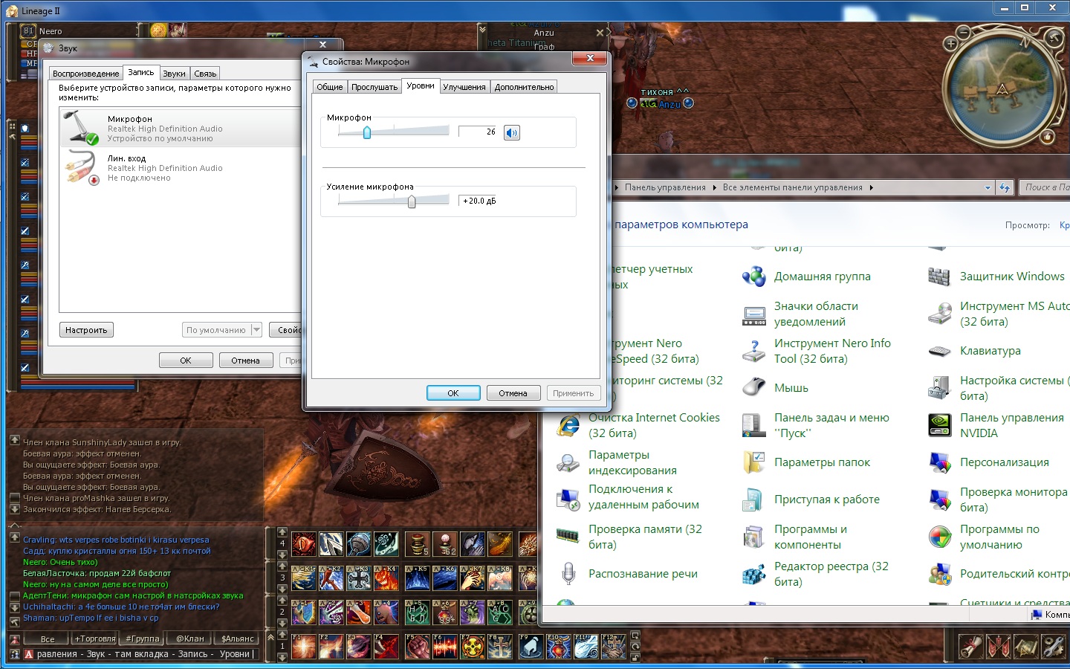Open the Общие tab in microphone properties

coord(330,87)
